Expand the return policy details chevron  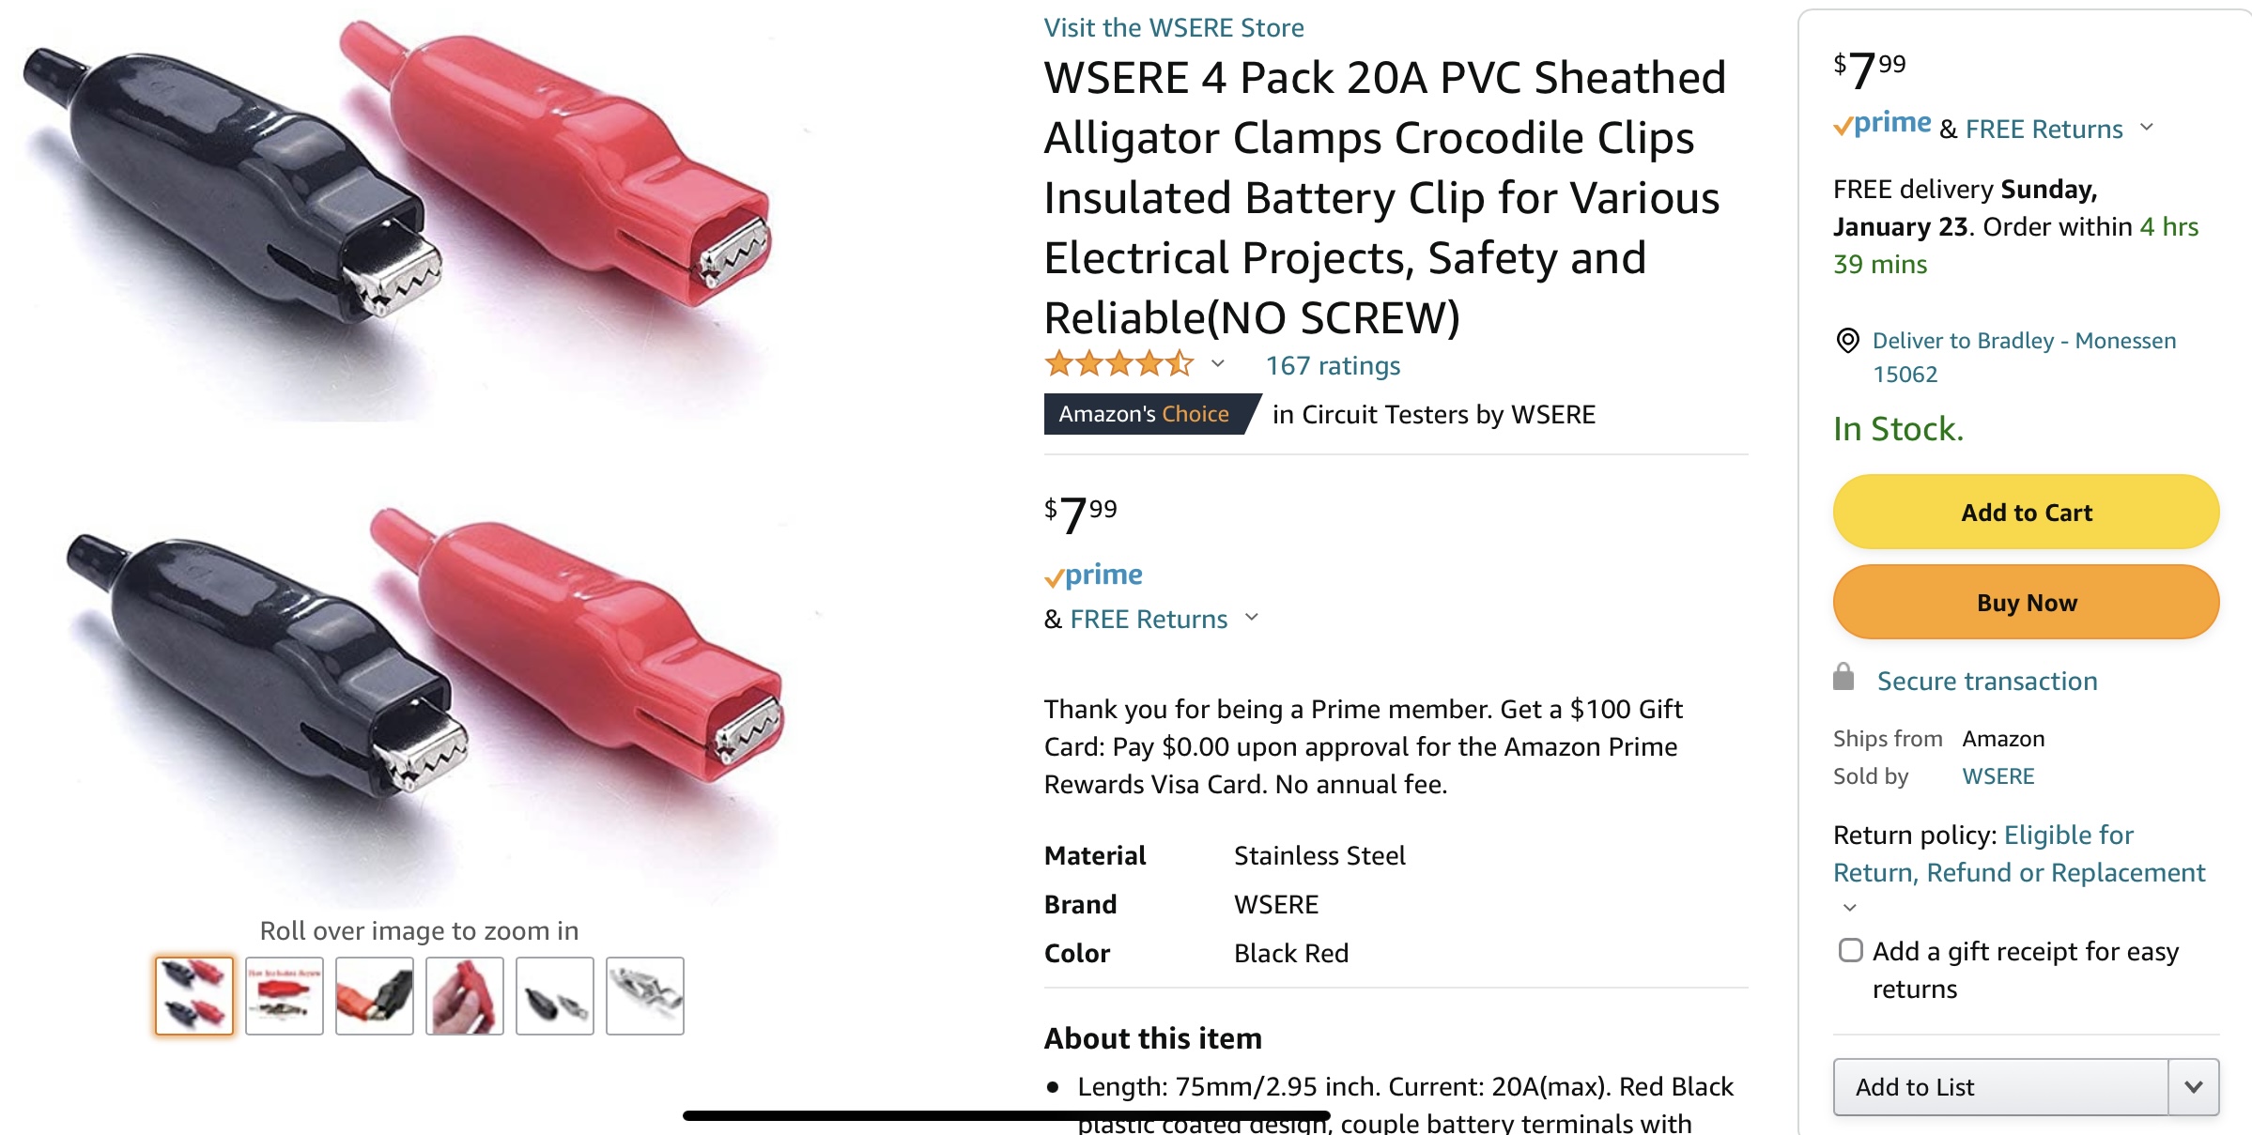tap(1850, 908)
